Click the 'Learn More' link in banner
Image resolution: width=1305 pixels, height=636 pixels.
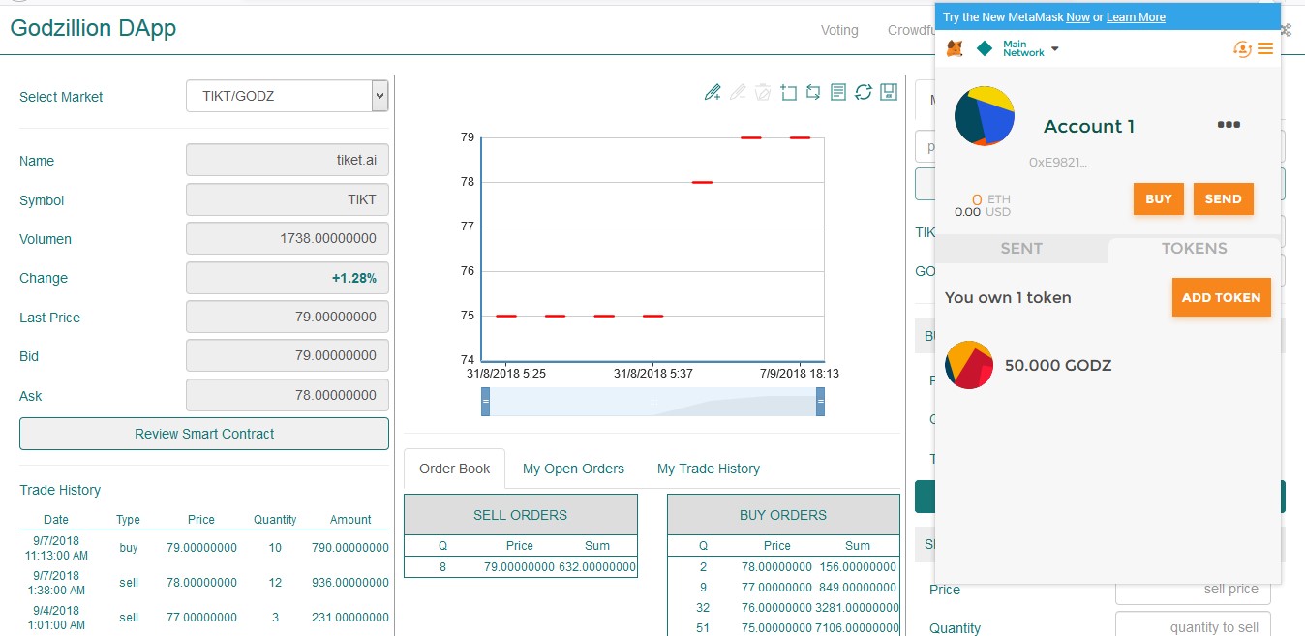[x=1136, y=17]
